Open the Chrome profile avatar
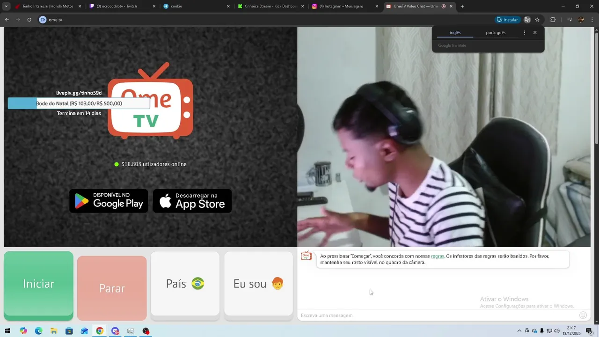This screenshot has width=599, height=337. click(581, 20)
